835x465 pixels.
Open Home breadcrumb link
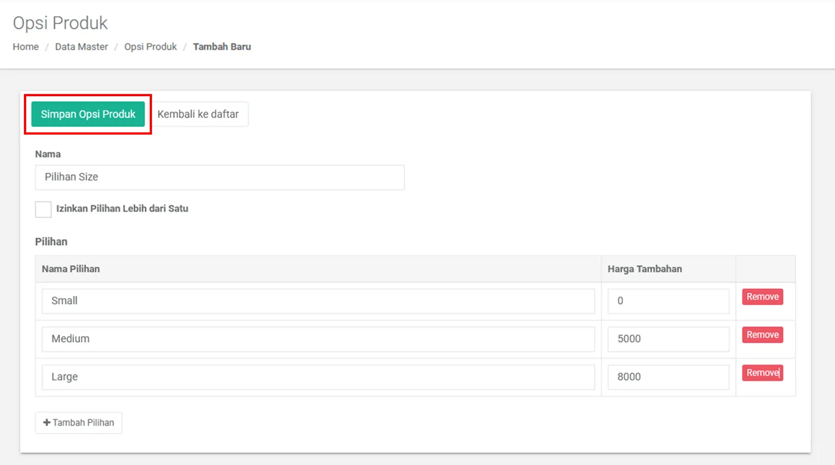26,47
